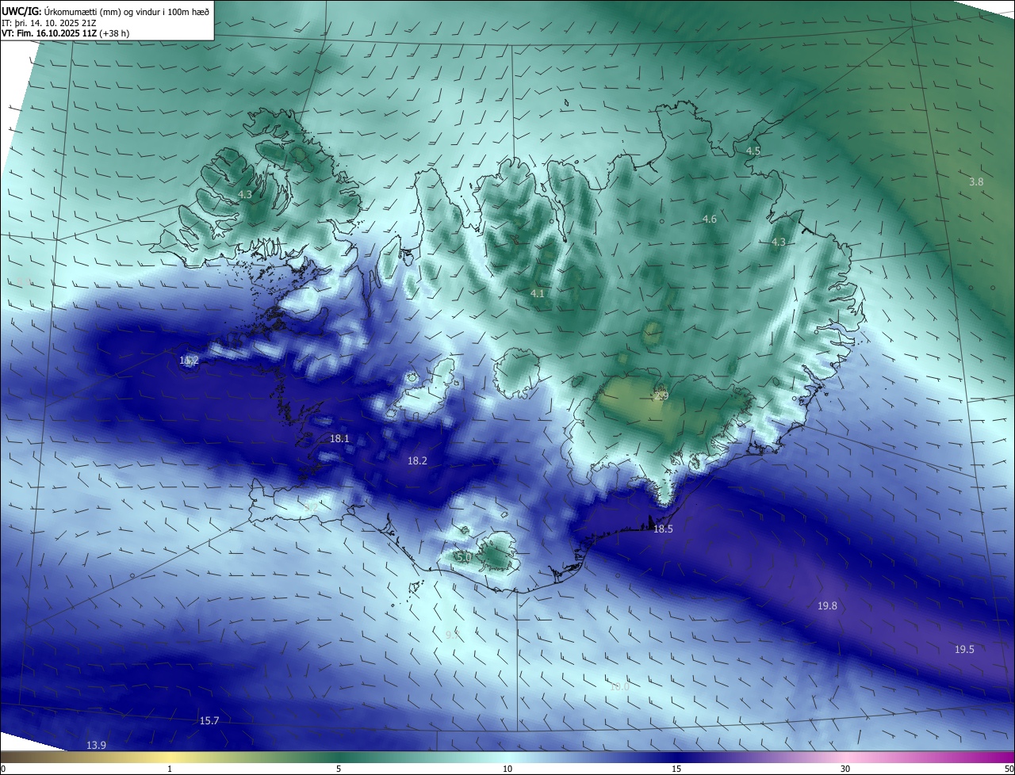
Task: Click the 4.1 value in north-central Iceland
Action: coord(538,293)
